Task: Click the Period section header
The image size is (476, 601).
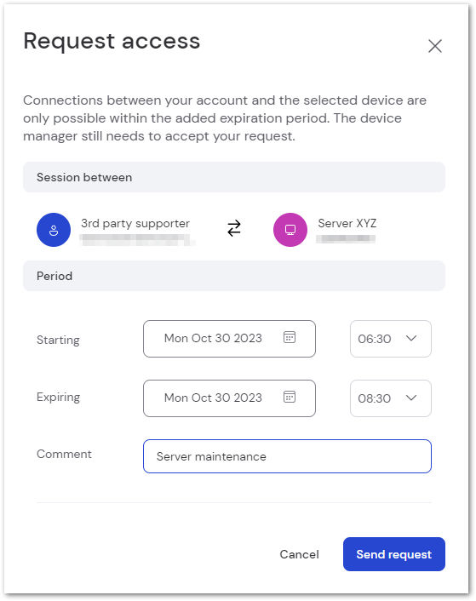Action: pos(234,276)
